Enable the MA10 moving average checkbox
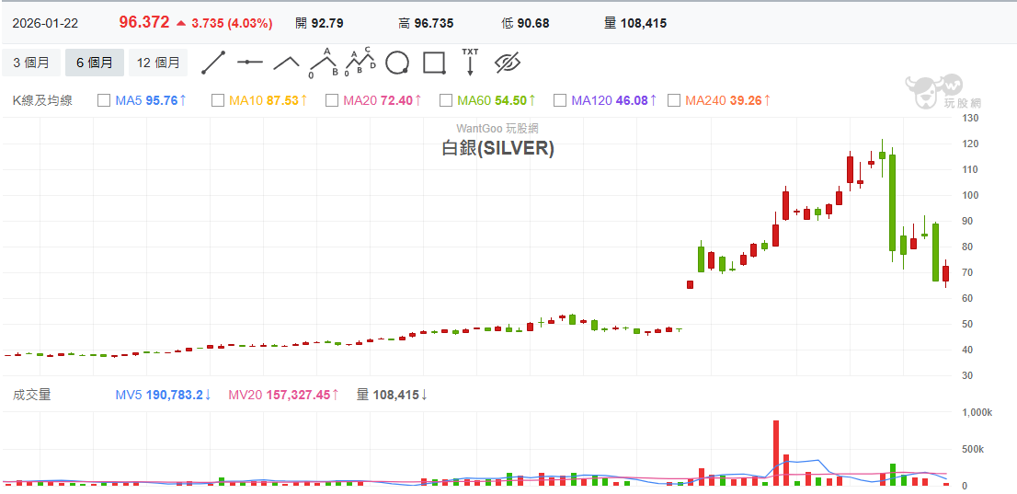 click(218, 100)
